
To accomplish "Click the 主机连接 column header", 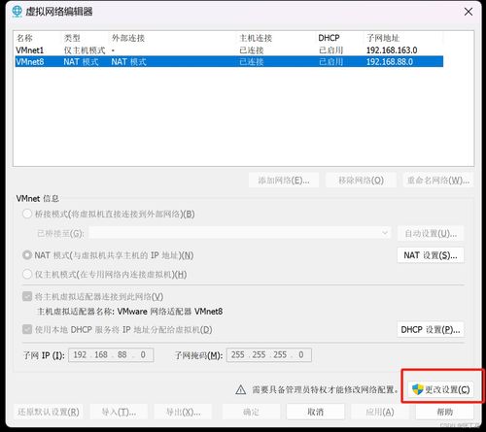I will (x=256, y=38).
